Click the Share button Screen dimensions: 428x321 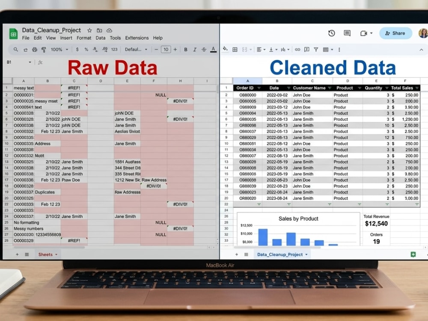point(395,33)
